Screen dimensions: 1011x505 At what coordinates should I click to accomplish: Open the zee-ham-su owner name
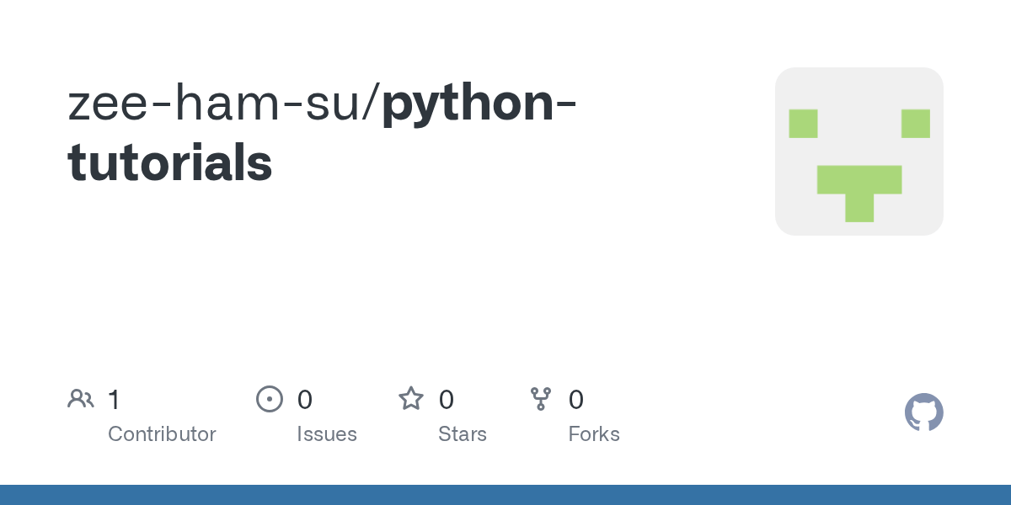tap(217, 104)
